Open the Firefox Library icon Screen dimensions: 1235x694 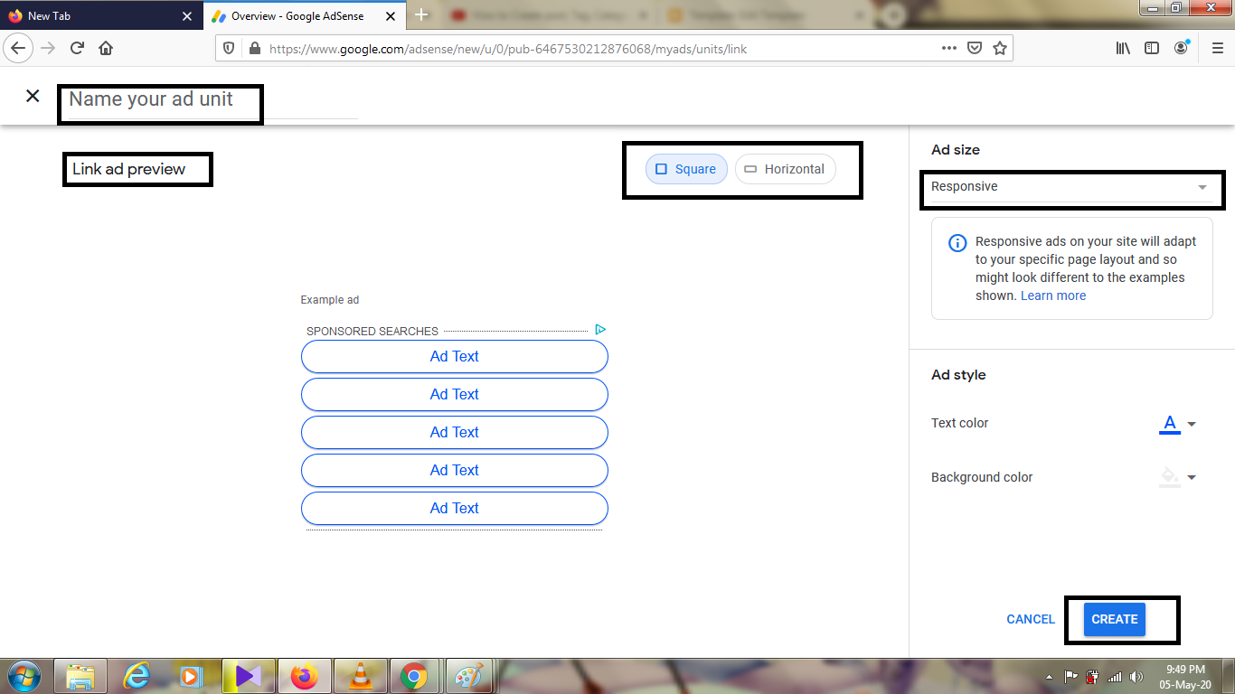(x=1123, y=49)
